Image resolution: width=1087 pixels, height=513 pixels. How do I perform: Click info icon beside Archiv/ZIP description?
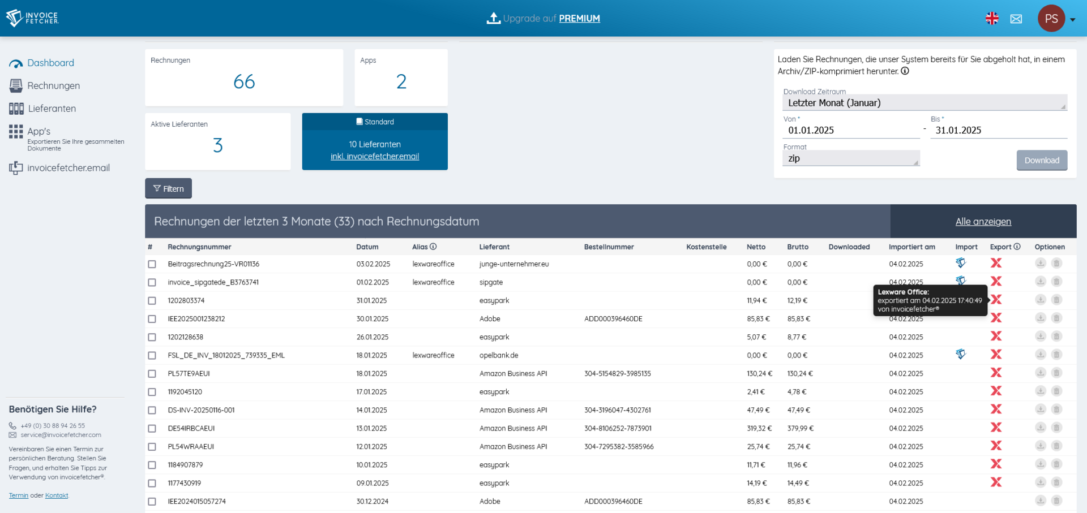pyautogui.click(x=905, y=71)
